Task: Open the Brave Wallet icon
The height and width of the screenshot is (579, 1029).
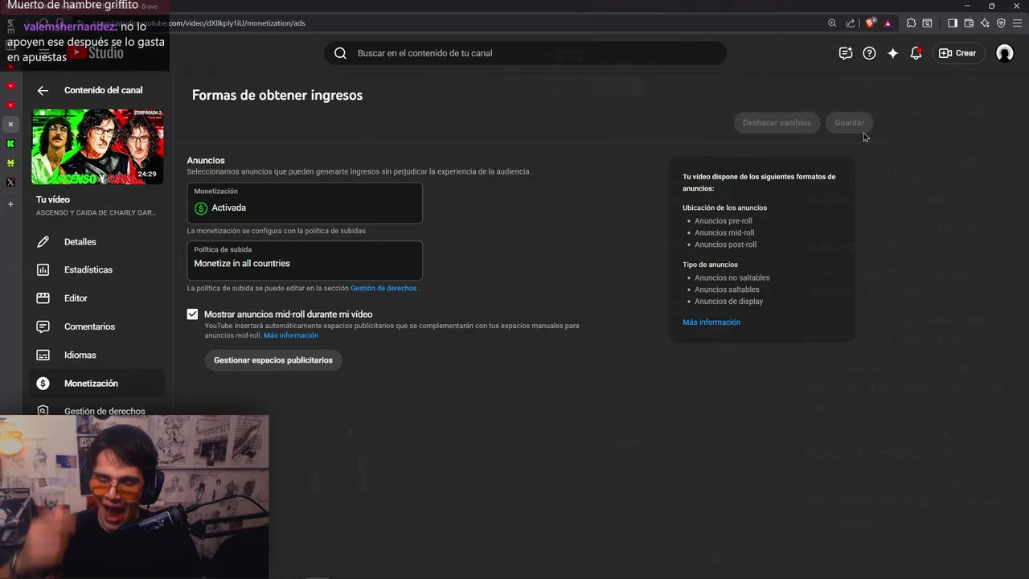Action: 969,23
